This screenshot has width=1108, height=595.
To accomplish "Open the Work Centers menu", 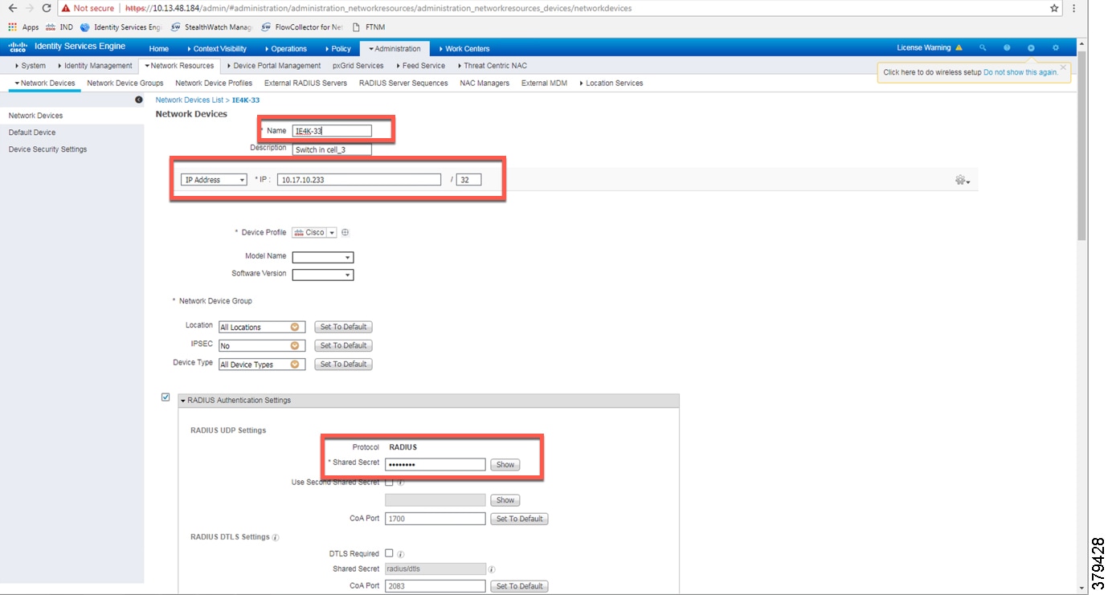I will pyautogui.click(x=464, y=48).
